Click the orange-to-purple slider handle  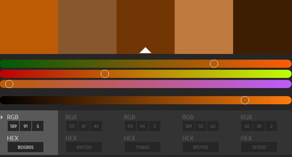coord(9,84)
